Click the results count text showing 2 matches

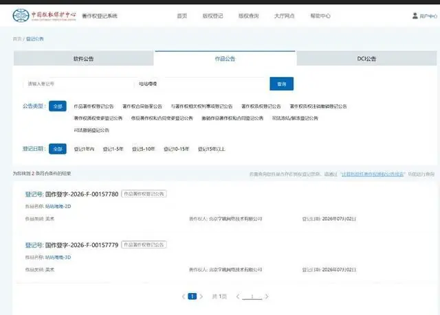point(42,174)
